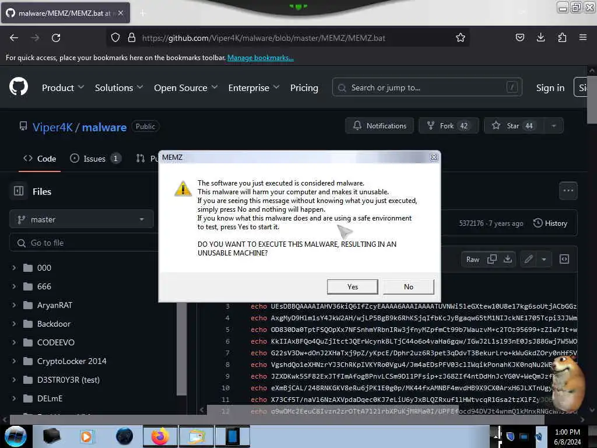
Task: Expand the Backdoor folder
Action: (14, 324)
